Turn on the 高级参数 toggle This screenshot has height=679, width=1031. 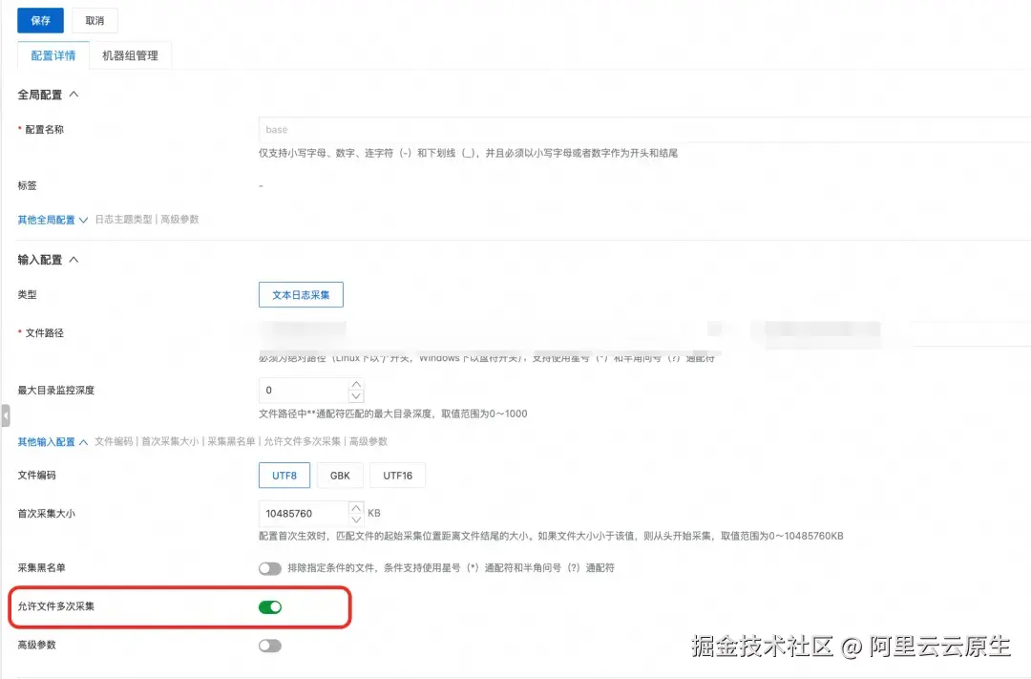point(270,645)
